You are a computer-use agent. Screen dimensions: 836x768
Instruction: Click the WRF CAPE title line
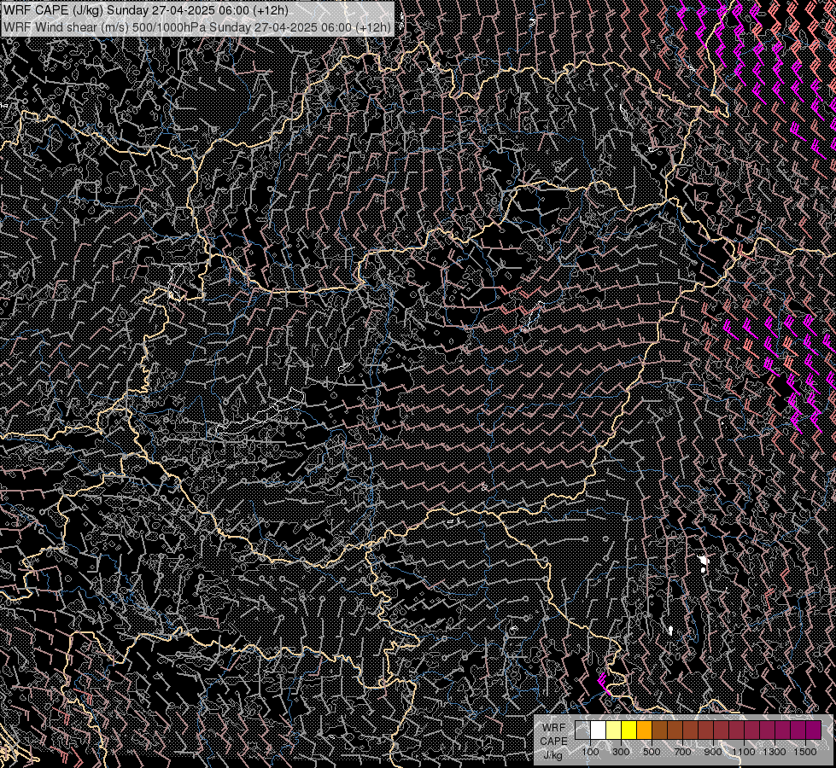pyautogui.click(x=146, y=10)
